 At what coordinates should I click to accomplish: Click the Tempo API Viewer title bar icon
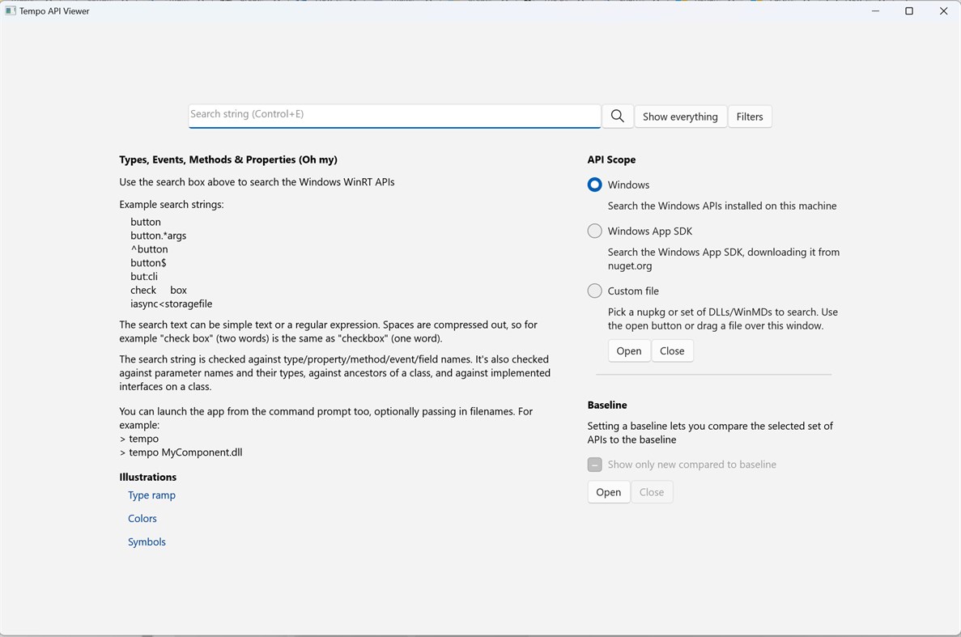[x=11, y=11]
